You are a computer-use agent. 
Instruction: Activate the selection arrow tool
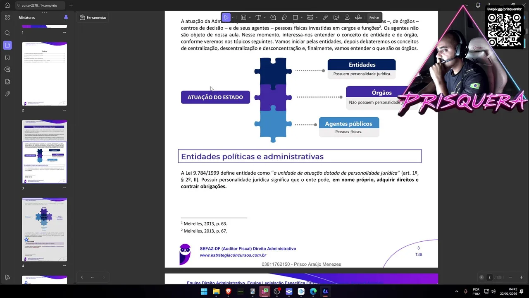coord(226,17)
